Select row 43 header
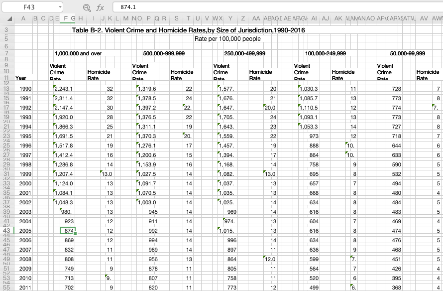 [x=7, y=230]
